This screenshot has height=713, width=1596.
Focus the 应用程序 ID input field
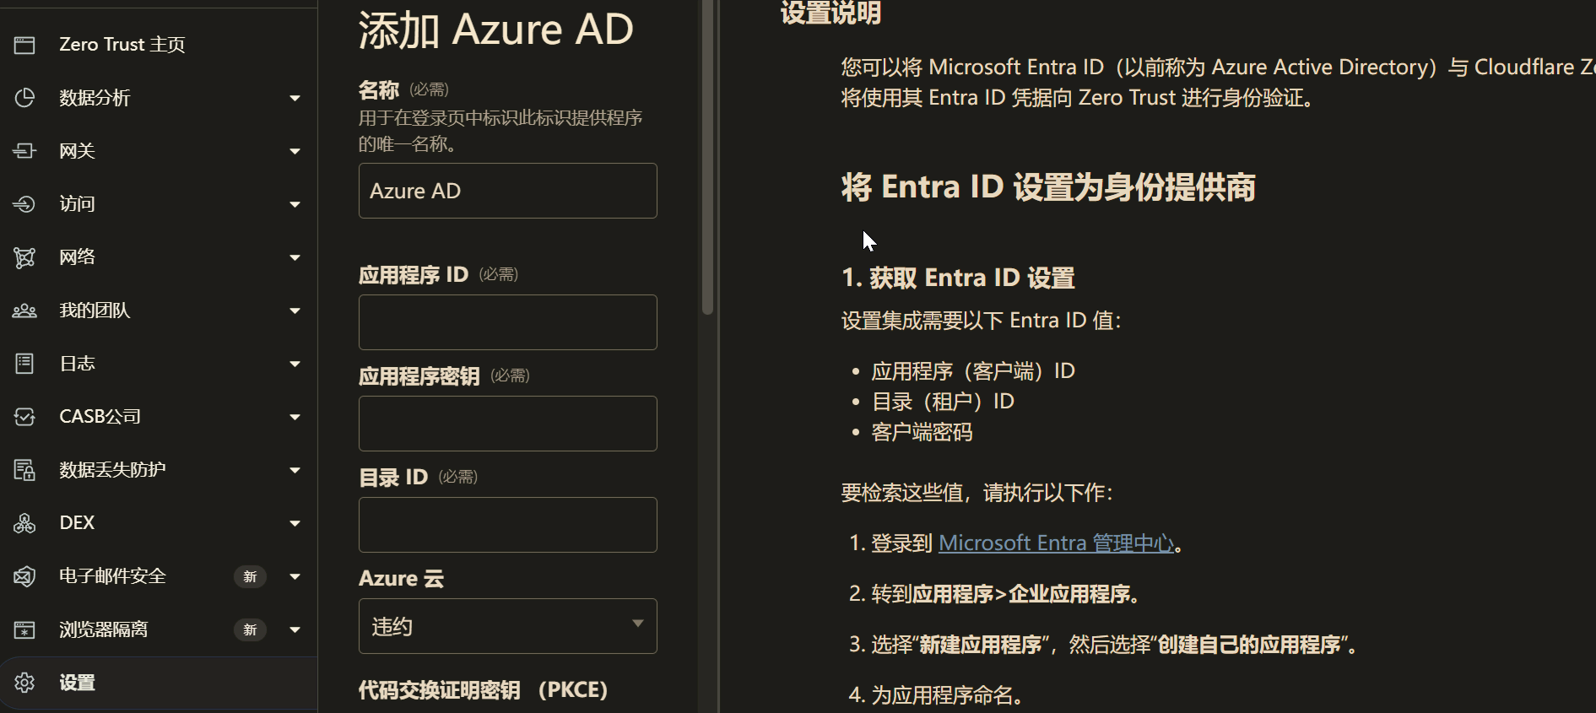tap(507, 322)
